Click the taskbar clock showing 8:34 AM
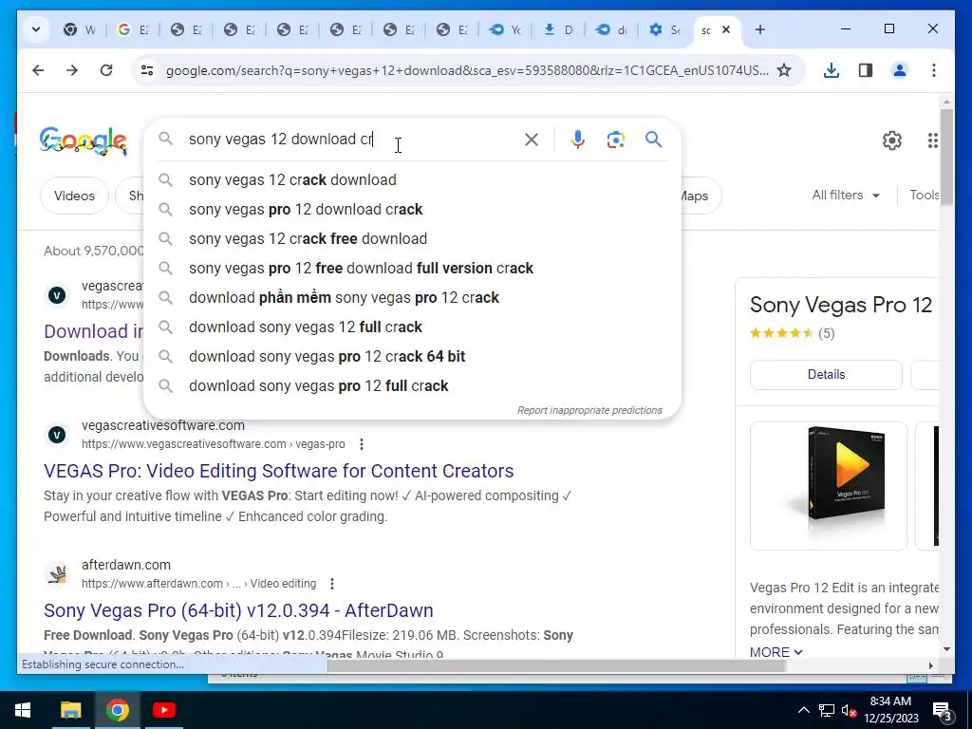972x729 pixels. 890,710
